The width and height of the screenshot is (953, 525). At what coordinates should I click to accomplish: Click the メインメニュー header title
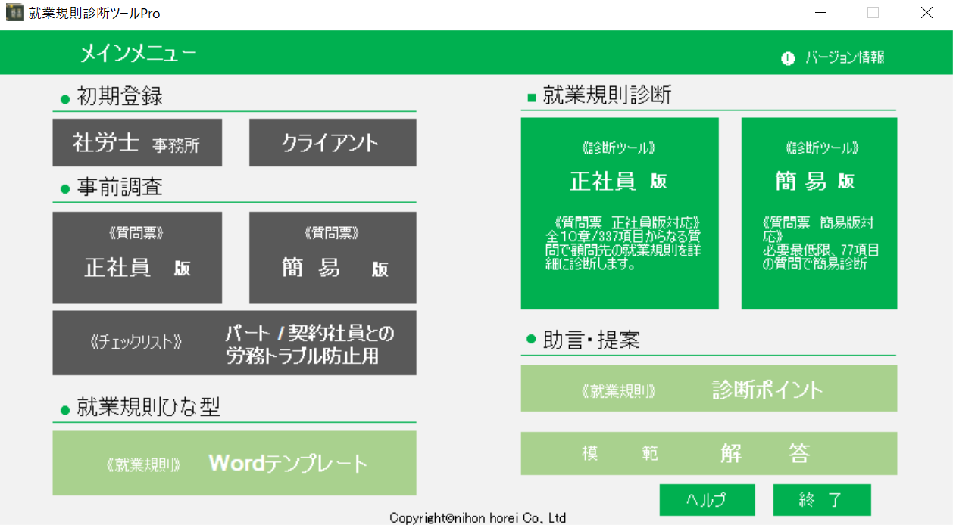(x=139, y=53)
